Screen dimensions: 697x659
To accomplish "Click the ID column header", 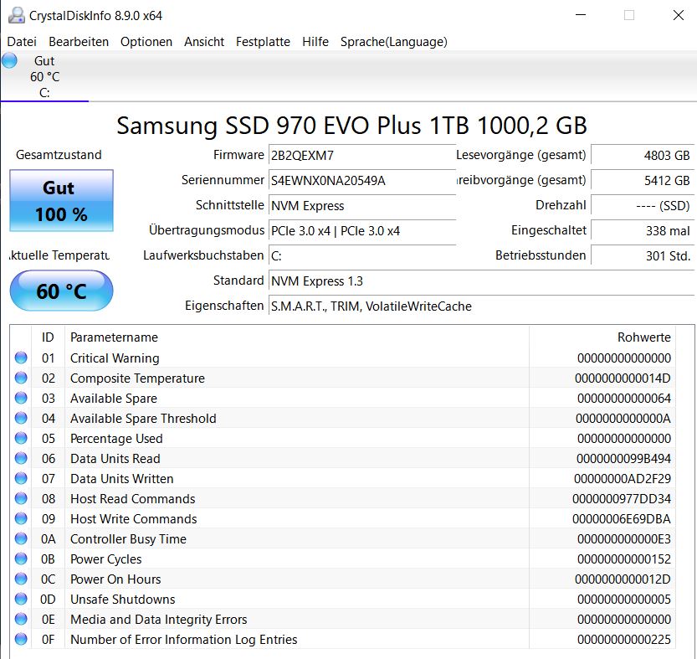I will coord(48,337).
